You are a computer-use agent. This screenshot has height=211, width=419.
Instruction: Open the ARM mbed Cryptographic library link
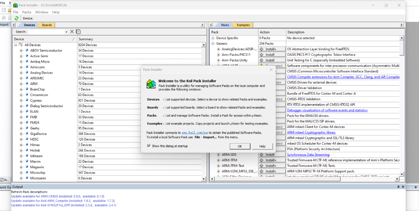point(311,132)
